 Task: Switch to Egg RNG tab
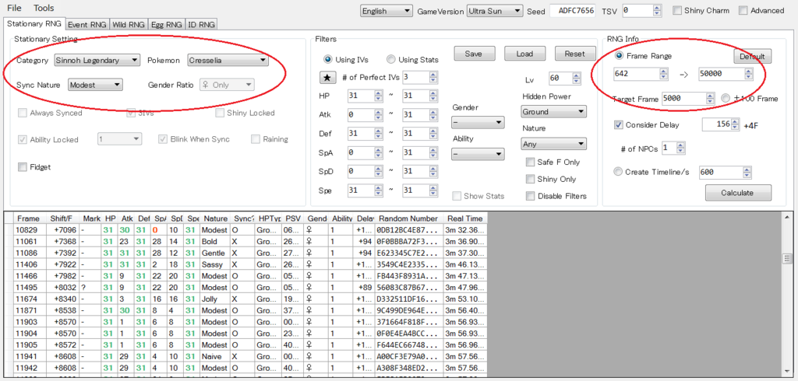[x=167, y=24]
